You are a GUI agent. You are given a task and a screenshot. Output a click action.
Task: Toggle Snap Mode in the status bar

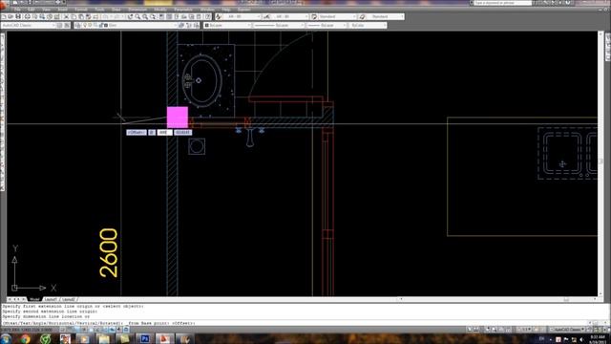(62, 330)
